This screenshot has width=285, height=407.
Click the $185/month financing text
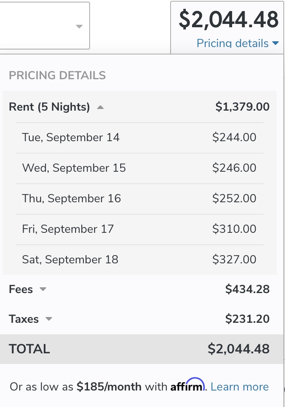tap(109, 387)
